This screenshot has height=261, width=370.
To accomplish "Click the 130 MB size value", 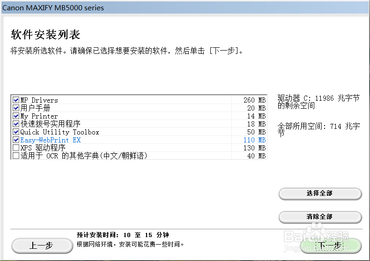I will (255, 148).
